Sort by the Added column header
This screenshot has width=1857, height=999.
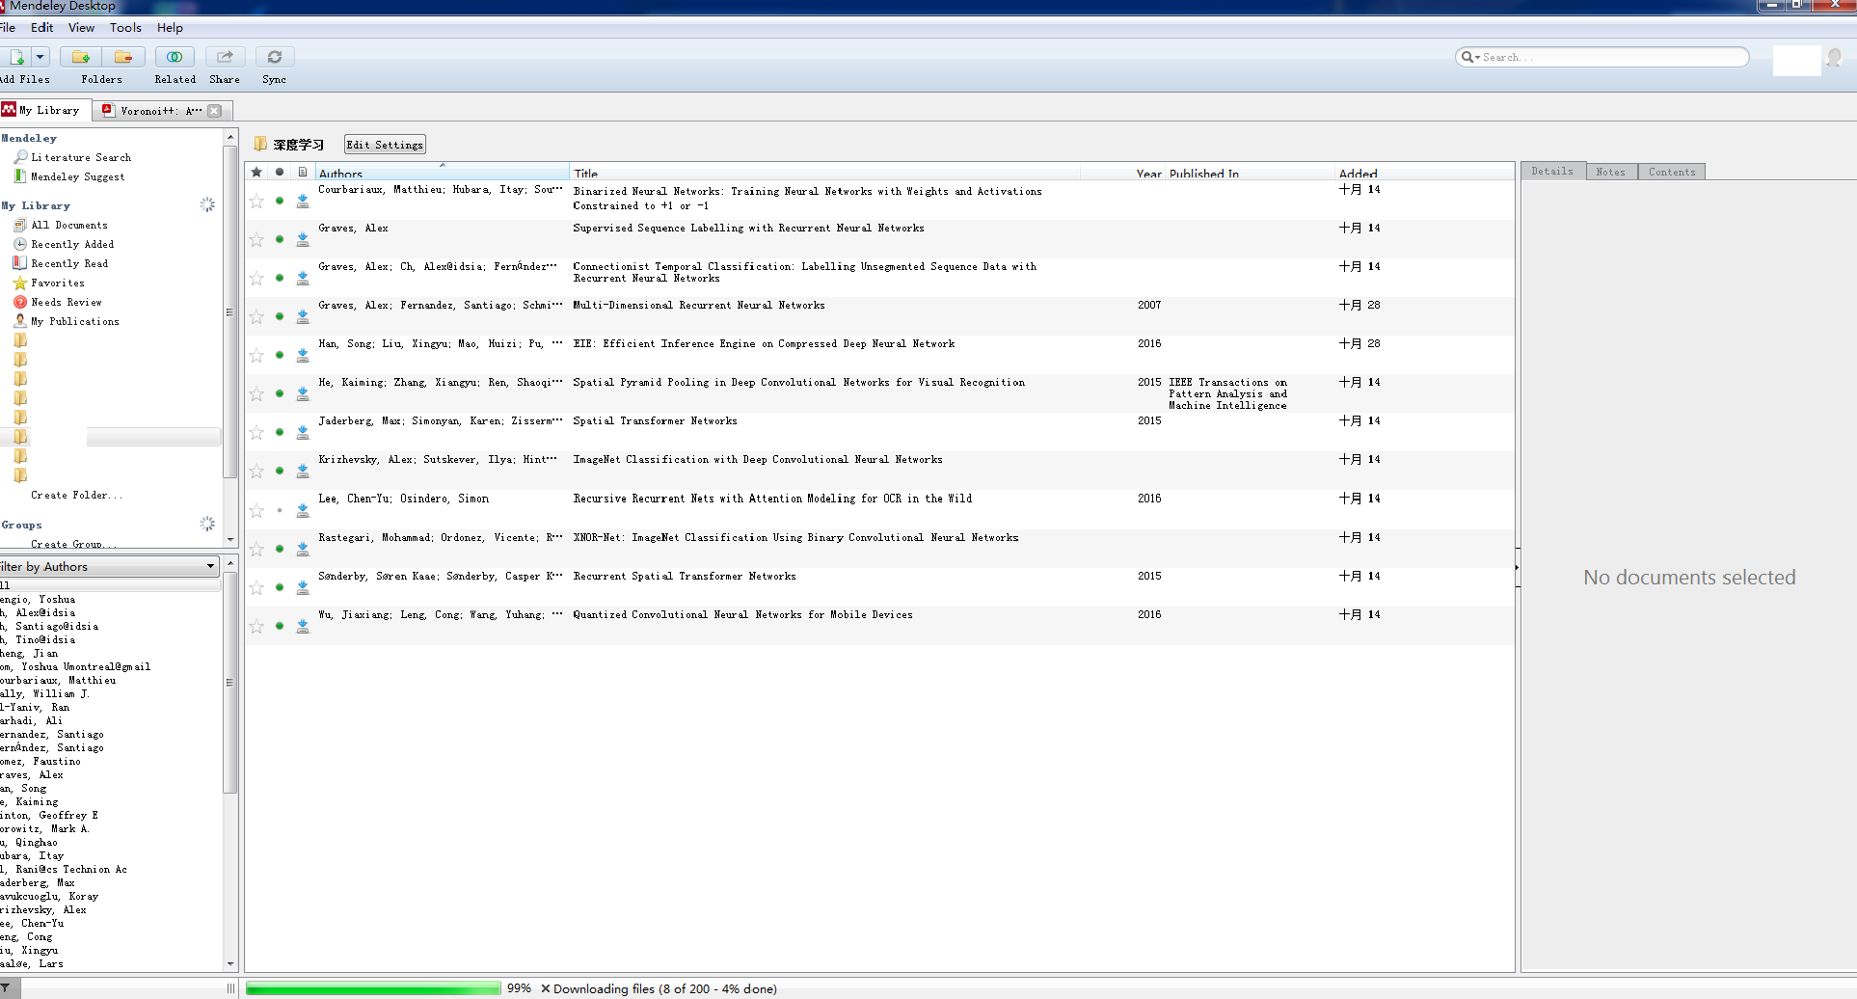click(1423, 173)
